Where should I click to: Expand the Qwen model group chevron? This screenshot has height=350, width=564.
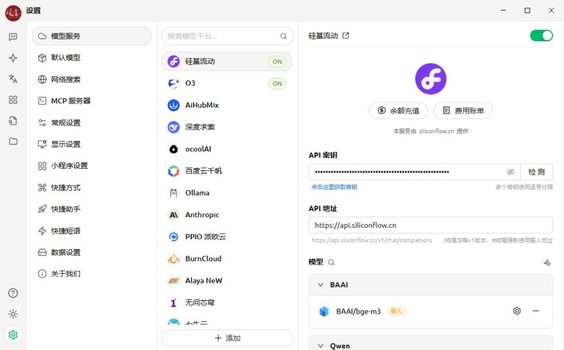click(321, 346)
